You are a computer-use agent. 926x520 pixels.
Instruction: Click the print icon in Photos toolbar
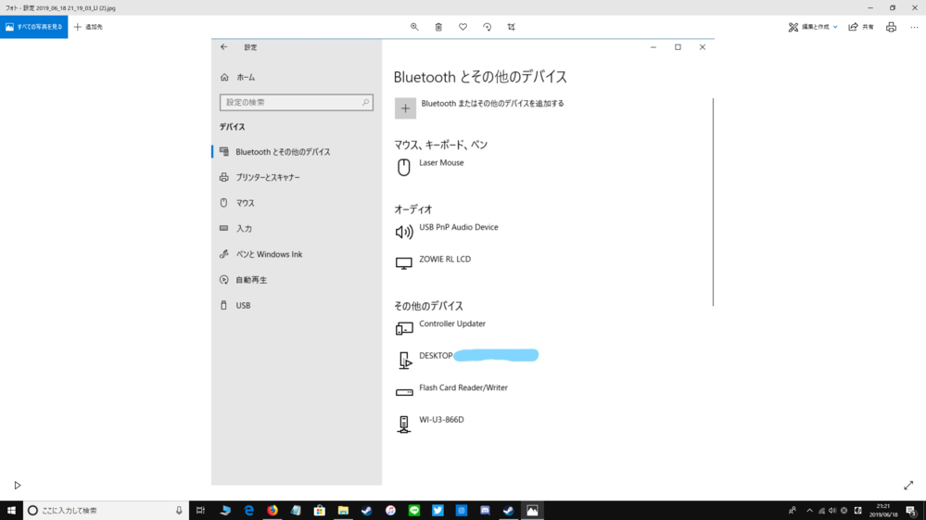(891, 27)
